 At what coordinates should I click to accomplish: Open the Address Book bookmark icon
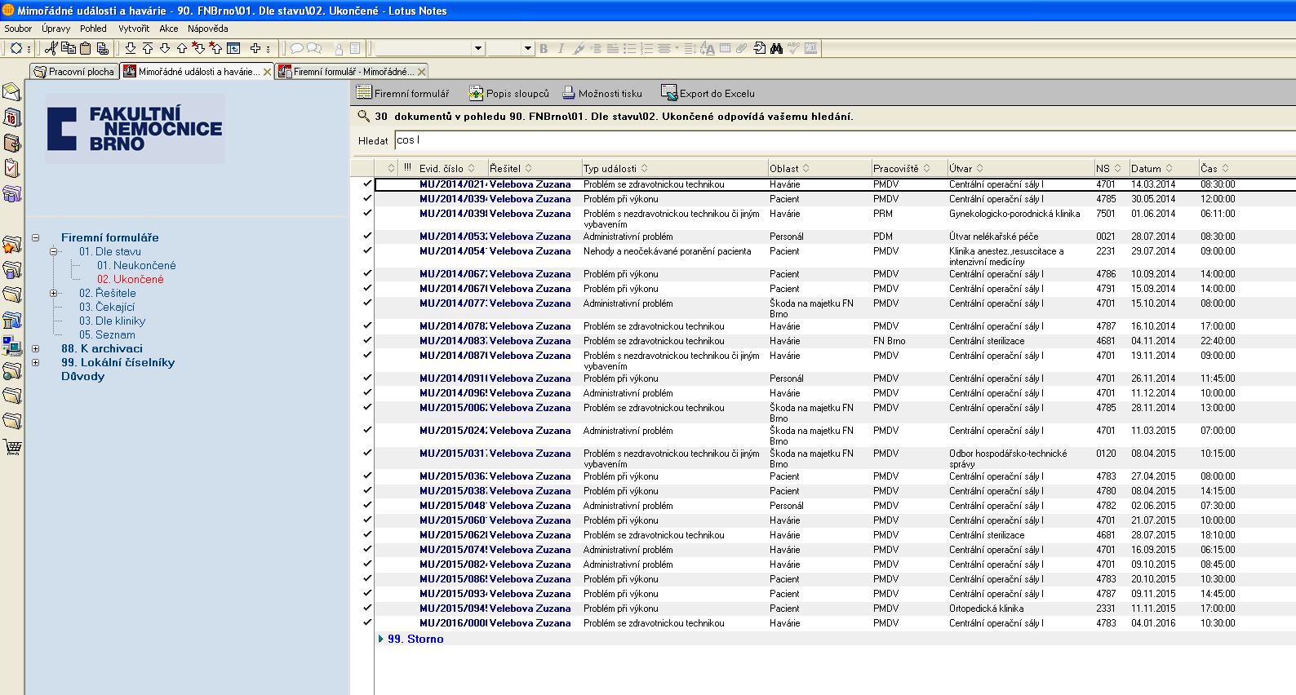[x=11, y=143]
